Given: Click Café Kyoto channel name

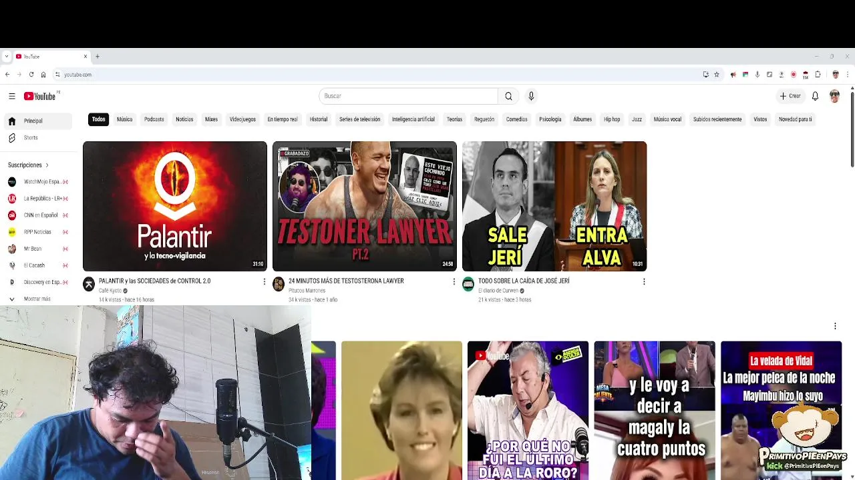Looking at the screenshot, I should 110,291.
